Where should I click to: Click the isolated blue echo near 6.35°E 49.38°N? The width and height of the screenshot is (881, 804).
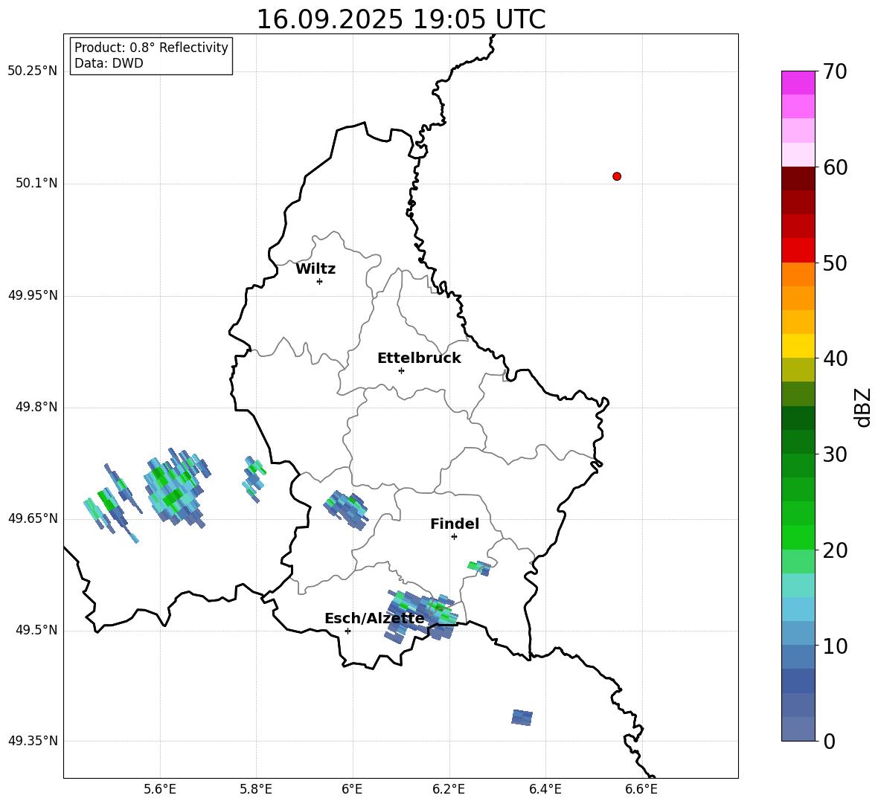522,718
